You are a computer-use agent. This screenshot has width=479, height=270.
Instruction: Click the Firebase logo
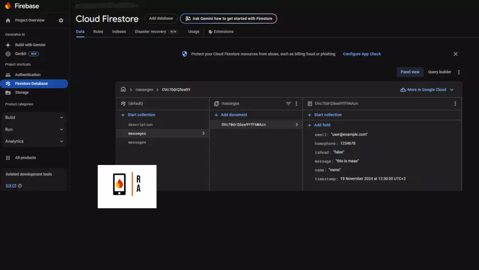pyautogui.click(x=22, y=6)
